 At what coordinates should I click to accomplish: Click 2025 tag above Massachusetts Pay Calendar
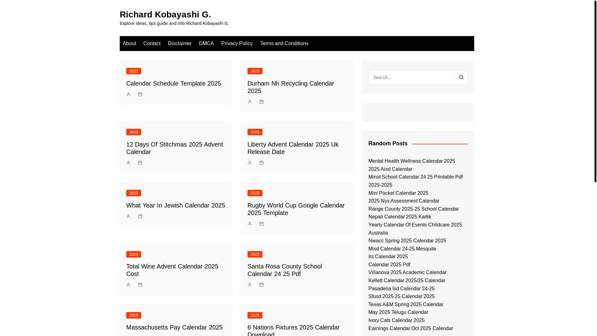[x=134, y=315]
